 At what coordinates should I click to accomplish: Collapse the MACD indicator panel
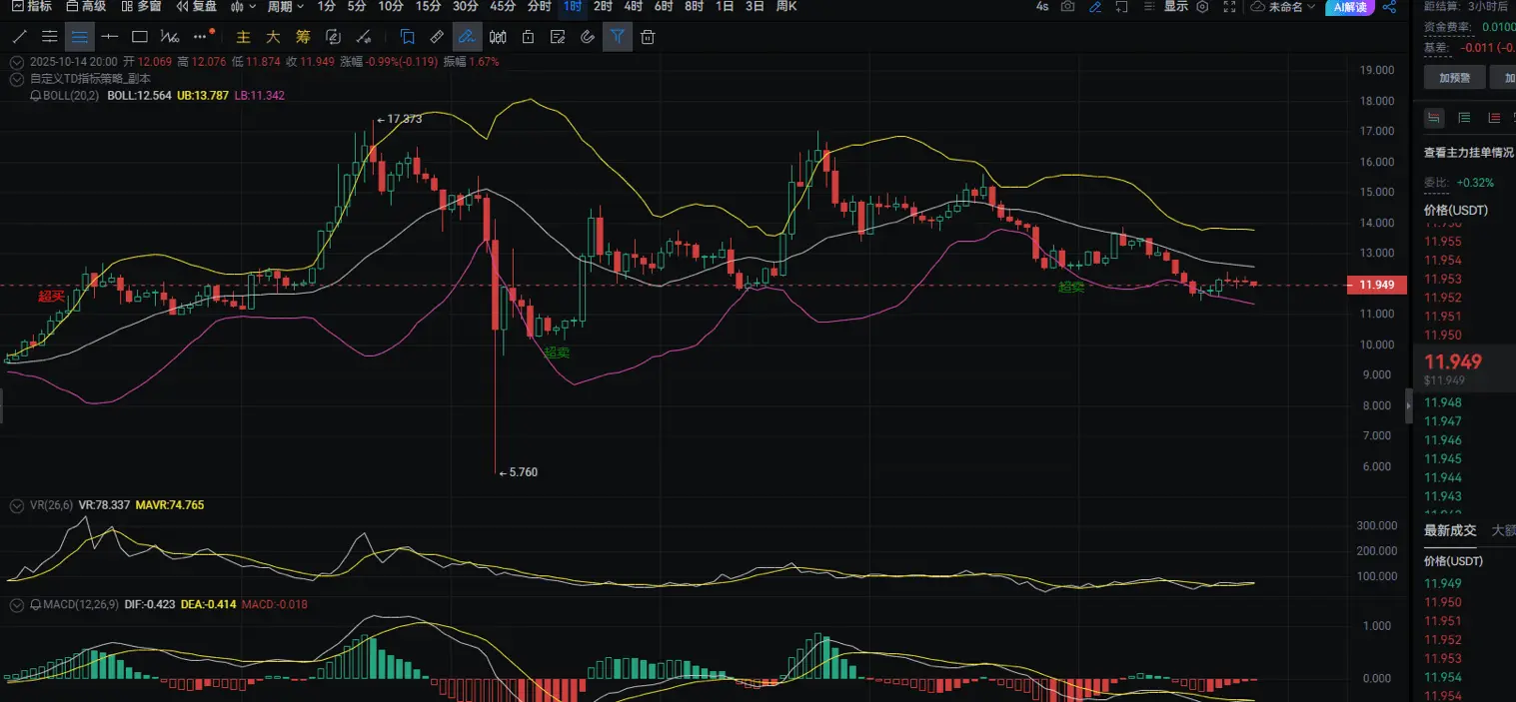tap(16, 605)
